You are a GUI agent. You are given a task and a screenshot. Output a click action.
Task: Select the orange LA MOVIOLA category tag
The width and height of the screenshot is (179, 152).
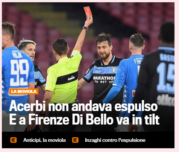tap(24, 91)
